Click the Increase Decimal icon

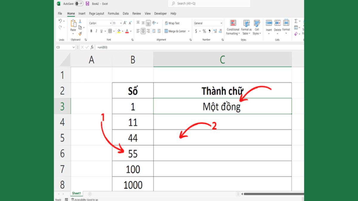point(215,31)
